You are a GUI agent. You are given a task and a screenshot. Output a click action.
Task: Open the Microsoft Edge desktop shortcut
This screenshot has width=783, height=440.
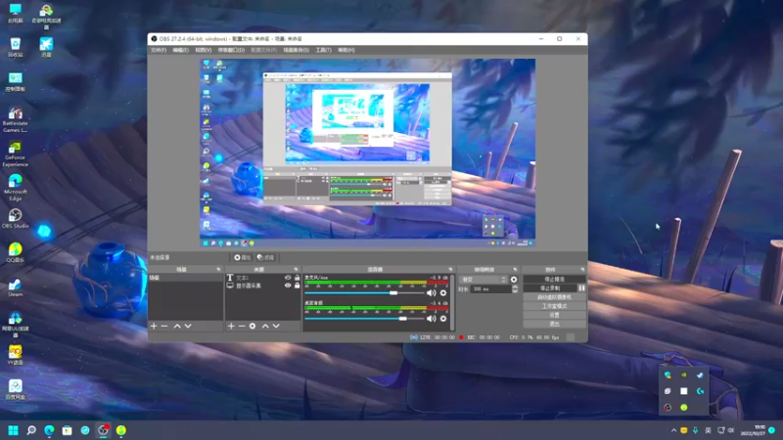15,188
